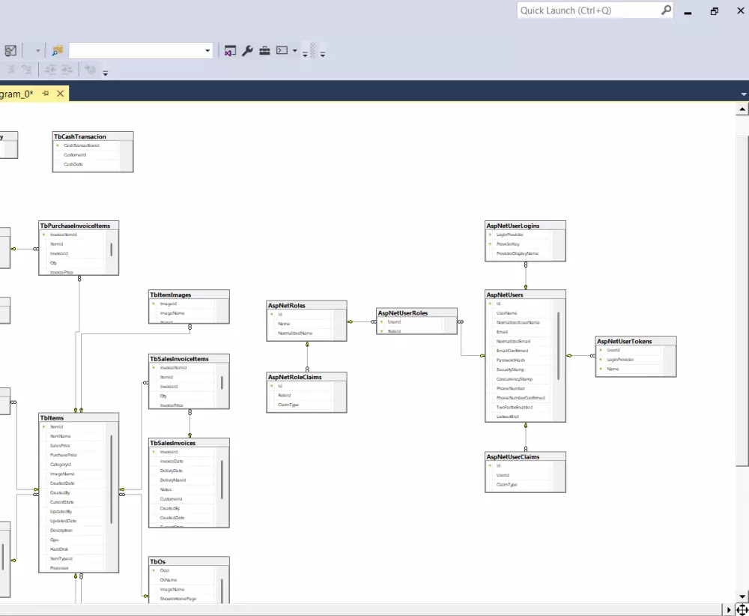Click the leftmost diagram icon on the toolbar

(10, 50)
